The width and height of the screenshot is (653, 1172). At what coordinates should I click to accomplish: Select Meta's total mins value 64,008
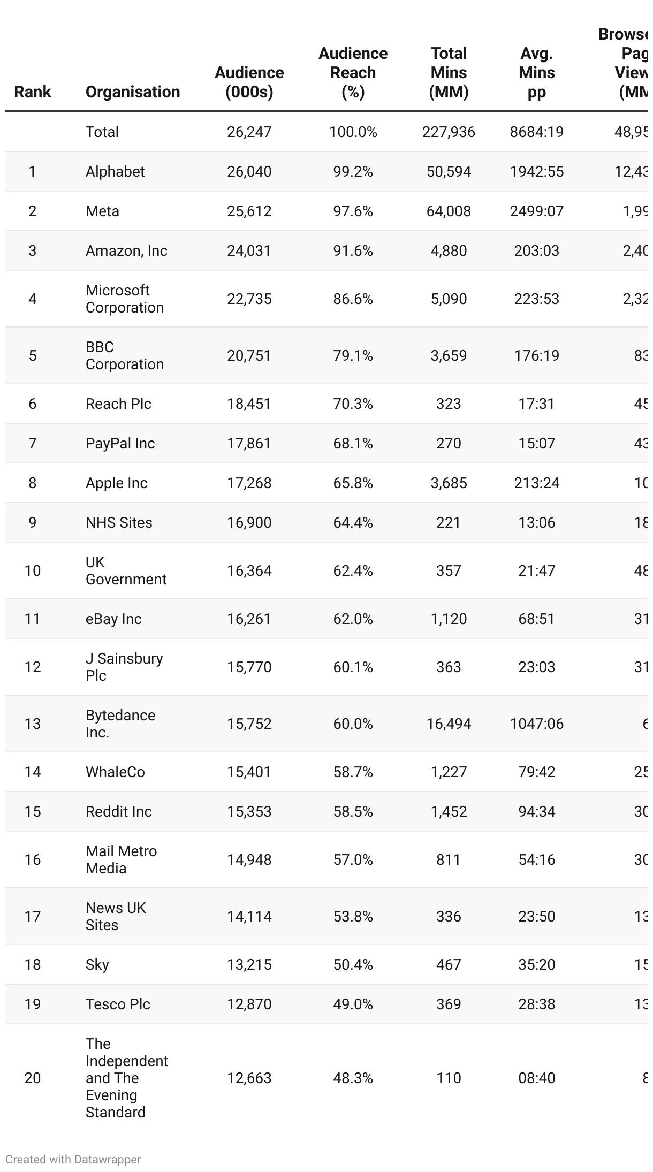[x=449, y=211]
